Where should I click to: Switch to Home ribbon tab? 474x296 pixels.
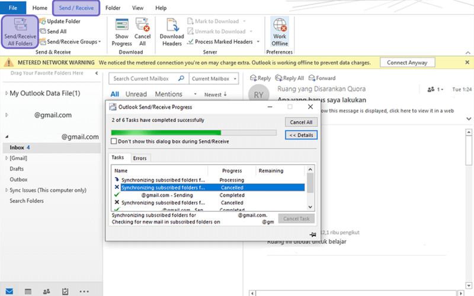click(40, 8)
